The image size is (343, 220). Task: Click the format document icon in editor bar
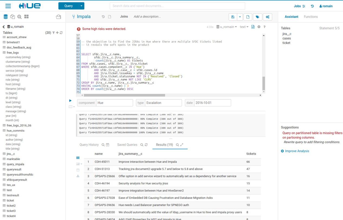[x=253, y=27]
